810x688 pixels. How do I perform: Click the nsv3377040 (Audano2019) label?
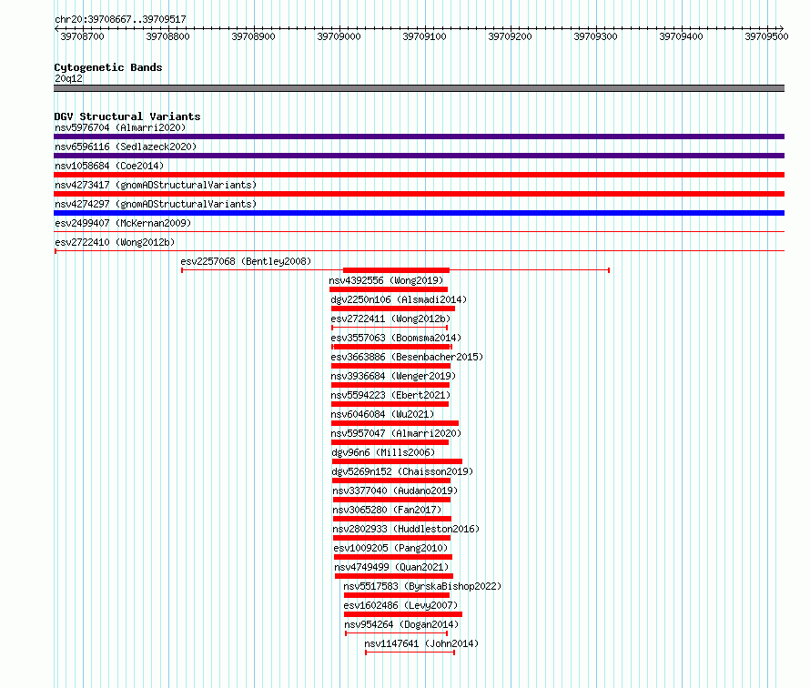(x=395, y=491)
